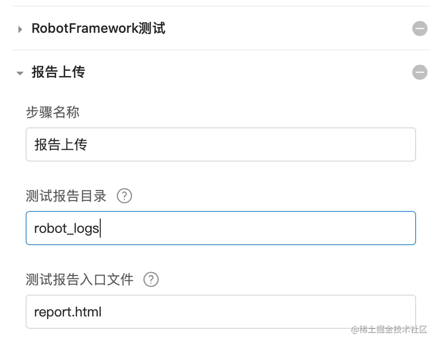
Task: Open help tooltip for 测试报告入口文件
Action: coord(151,279)
